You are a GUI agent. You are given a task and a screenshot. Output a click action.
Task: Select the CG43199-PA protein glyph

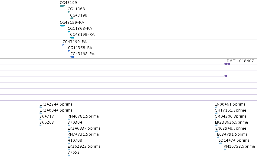(63, 45)
